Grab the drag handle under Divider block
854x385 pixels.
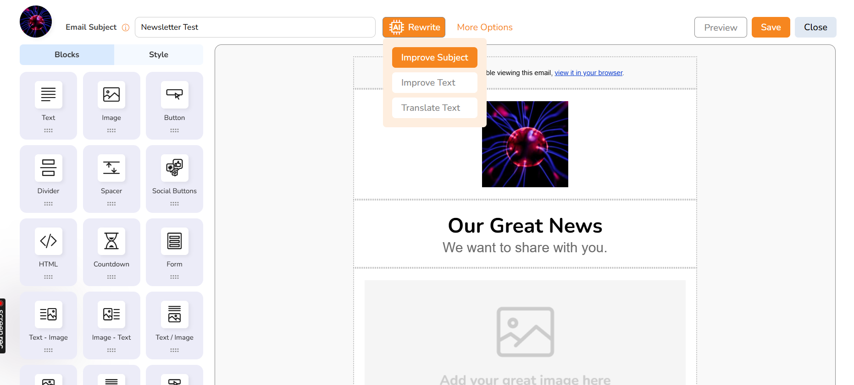48,204
